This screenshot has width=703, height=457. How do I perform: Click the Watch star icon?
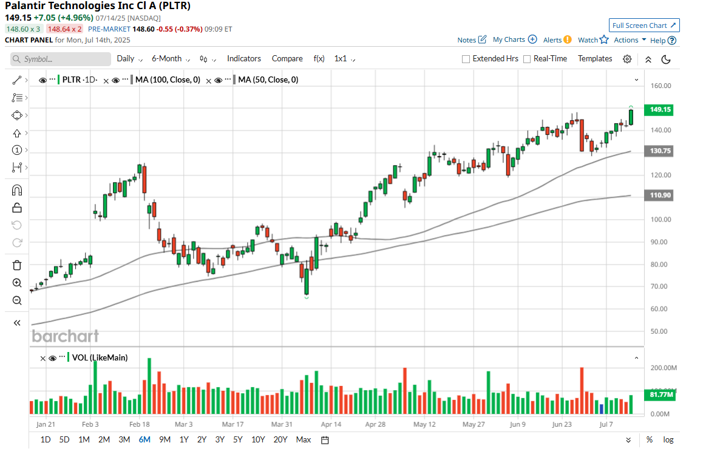pyautogui.click(x=605, y=39)
